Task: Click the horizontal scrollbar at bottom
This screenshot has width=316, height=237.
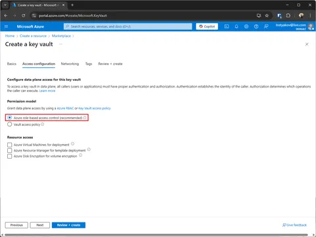Action: click(156, 235)
